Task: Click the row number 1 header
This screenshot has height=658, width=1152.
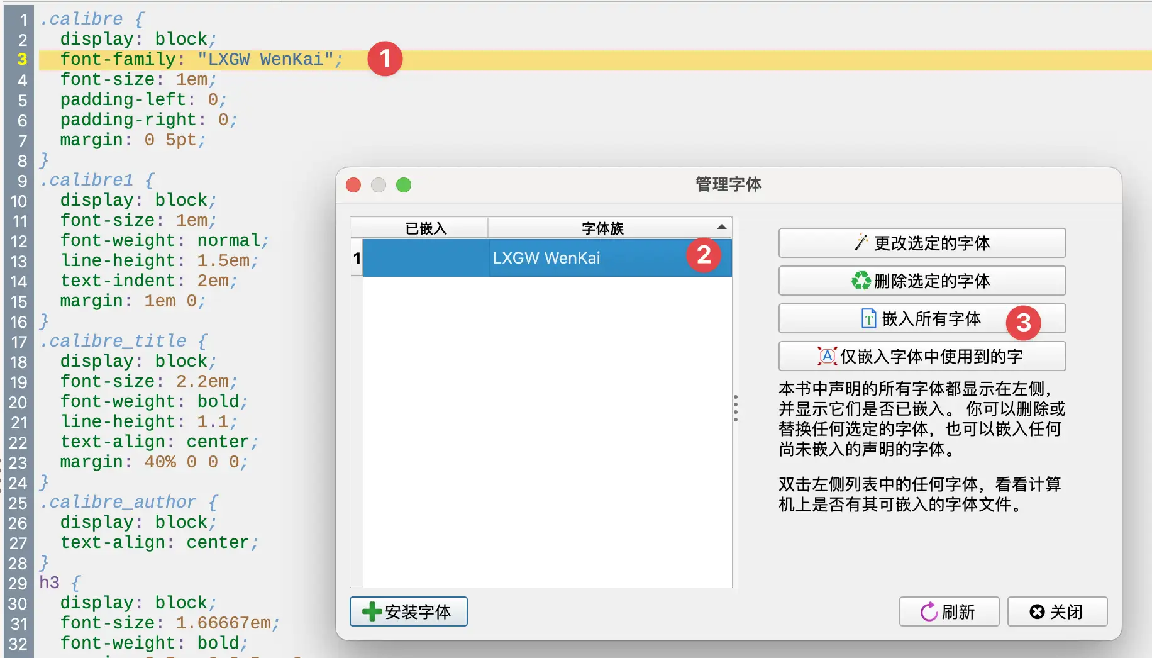Action: click(357, 258)
